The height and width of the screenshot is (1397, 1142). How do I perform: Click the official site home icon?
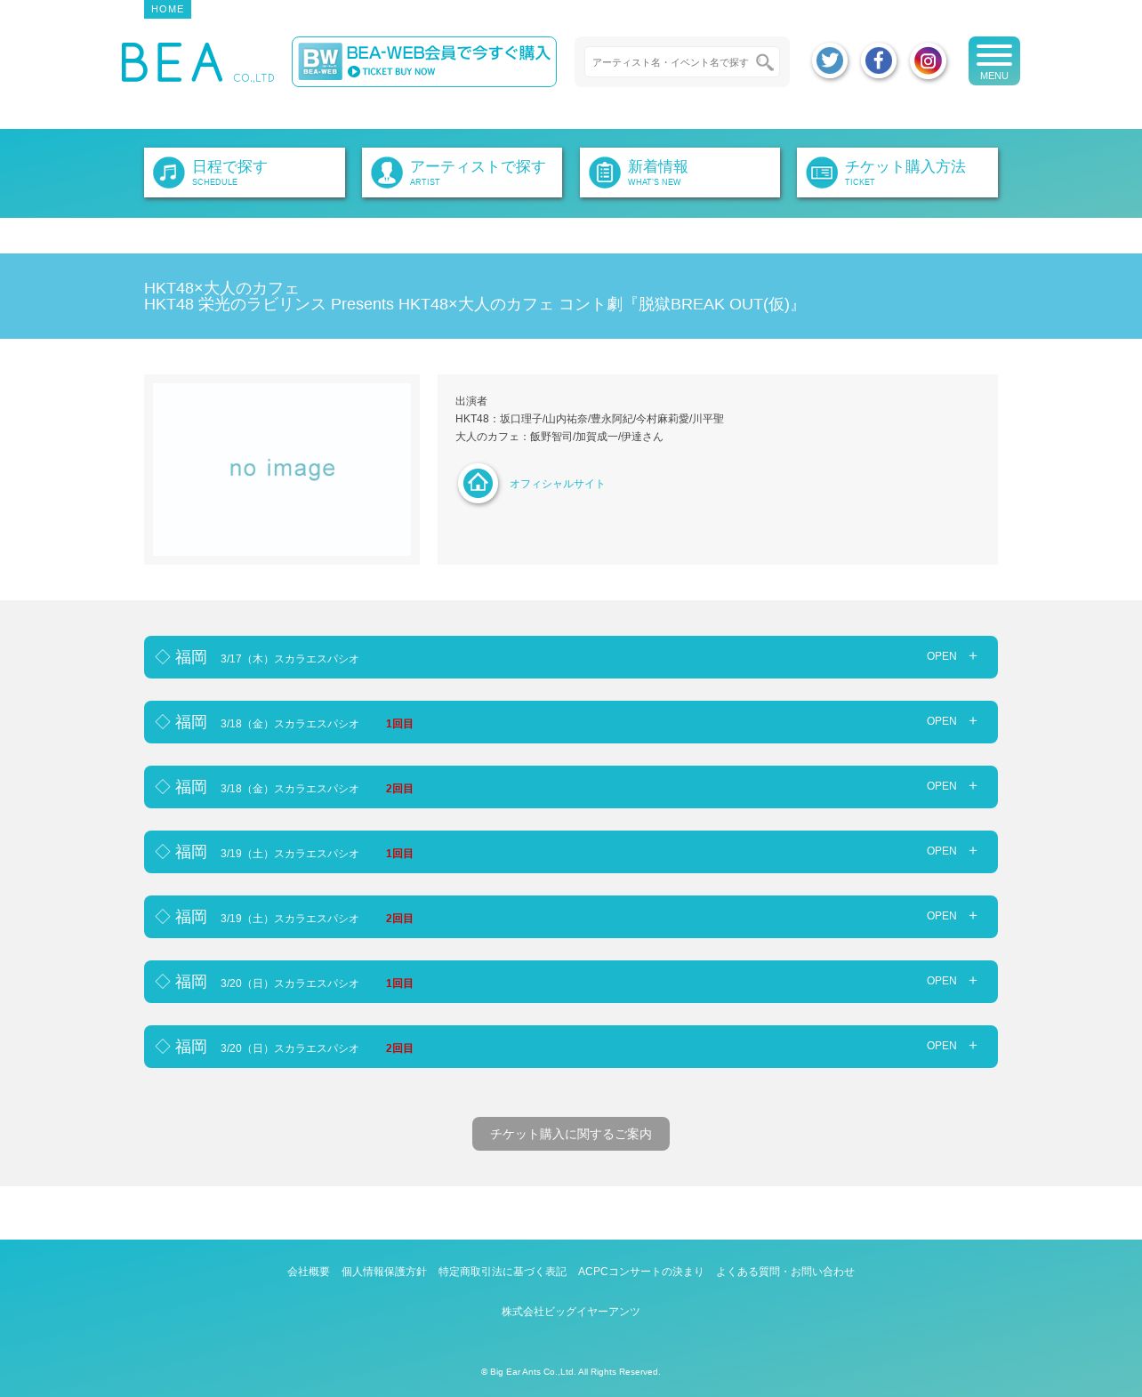click(478, 483)
